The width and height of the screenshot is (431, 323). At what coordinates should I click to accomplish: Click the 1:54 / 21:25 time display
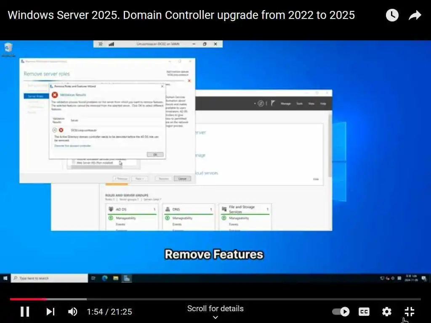point(109,312)
